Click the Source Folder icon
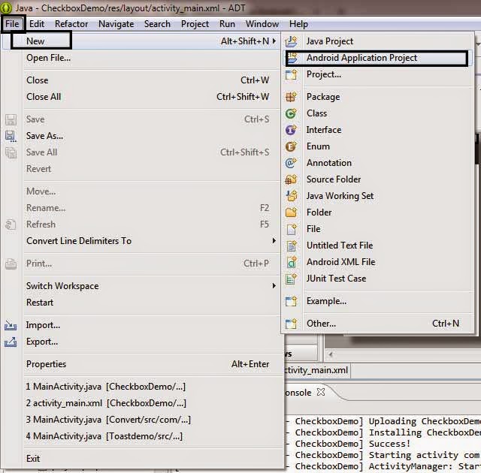 click(291, 179)
